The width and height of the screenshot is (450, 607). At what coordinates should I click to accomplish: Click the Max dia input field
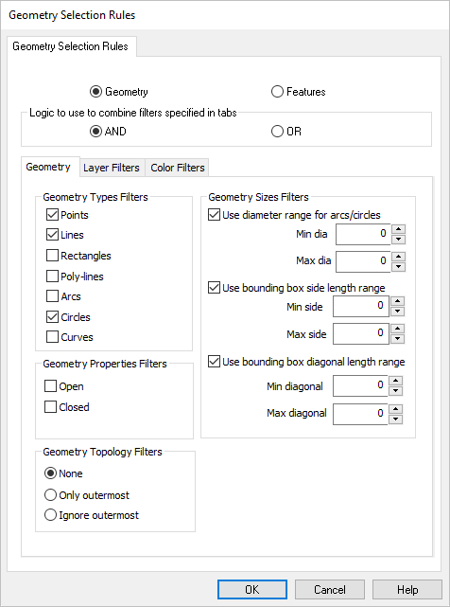pyautogui.click(x=363, y=261)
